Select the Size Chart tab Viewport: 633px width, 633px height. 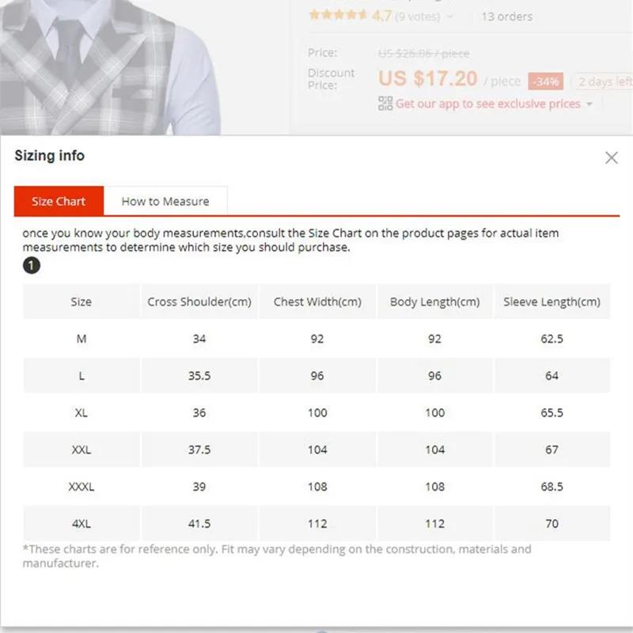click(59, 201)
